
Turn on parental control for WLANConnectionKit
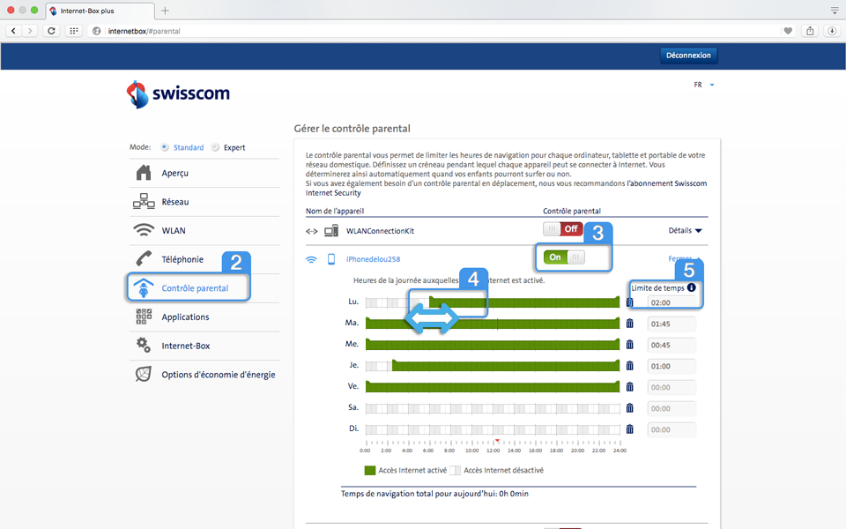[x=563, y=230]
